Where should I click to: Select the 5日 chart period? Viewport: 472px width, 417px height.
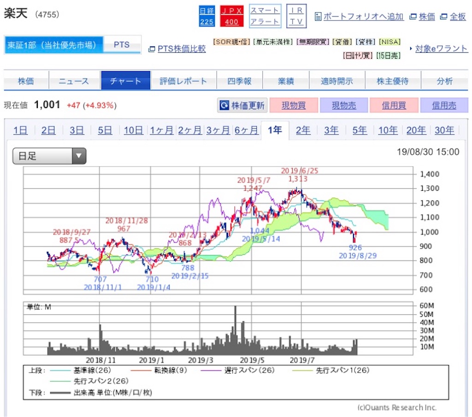[105, 130]
